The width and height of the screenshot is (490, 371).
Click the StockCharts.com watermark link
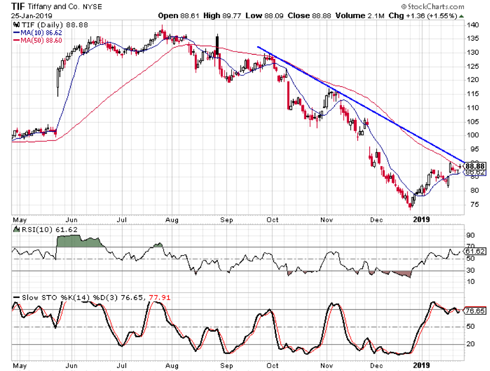click(433, 6)
